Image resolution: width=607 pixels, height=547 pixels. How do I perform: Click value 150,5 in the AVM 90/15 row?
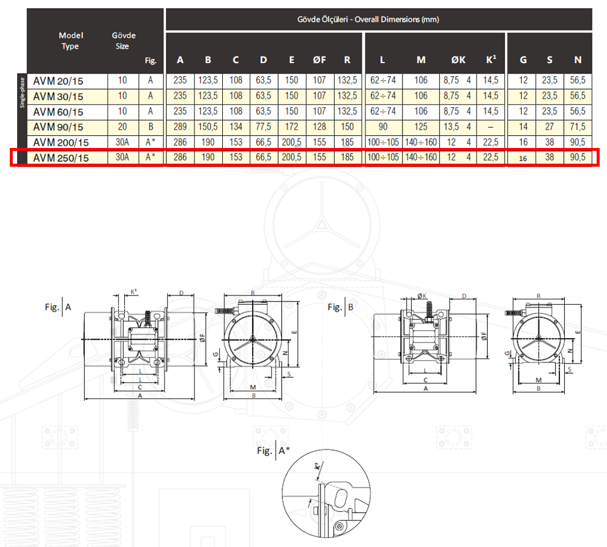click(x=208, y=127)
